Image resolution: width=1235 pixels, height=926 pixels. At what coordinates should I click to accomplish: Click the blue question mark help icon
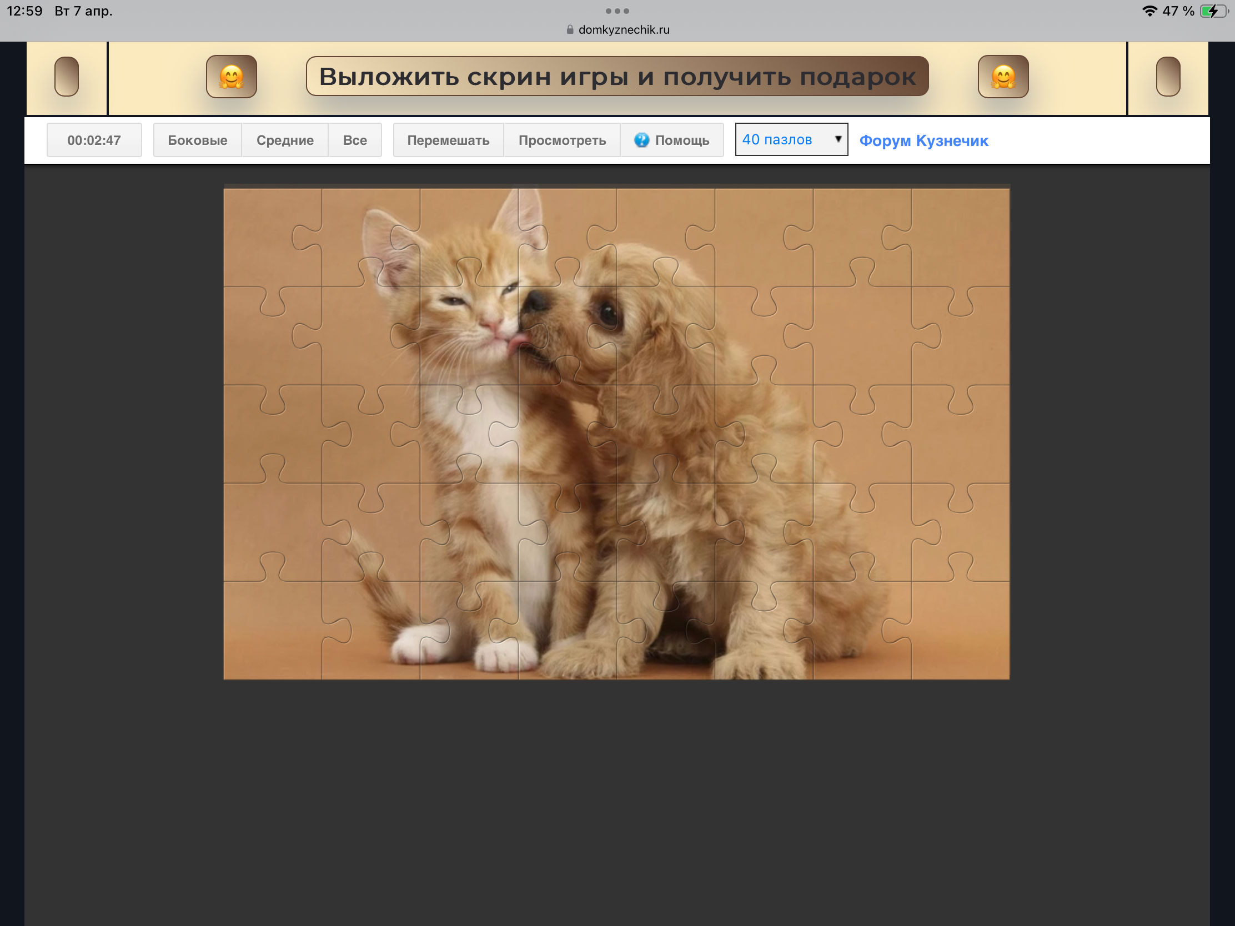tap(641, 140)
